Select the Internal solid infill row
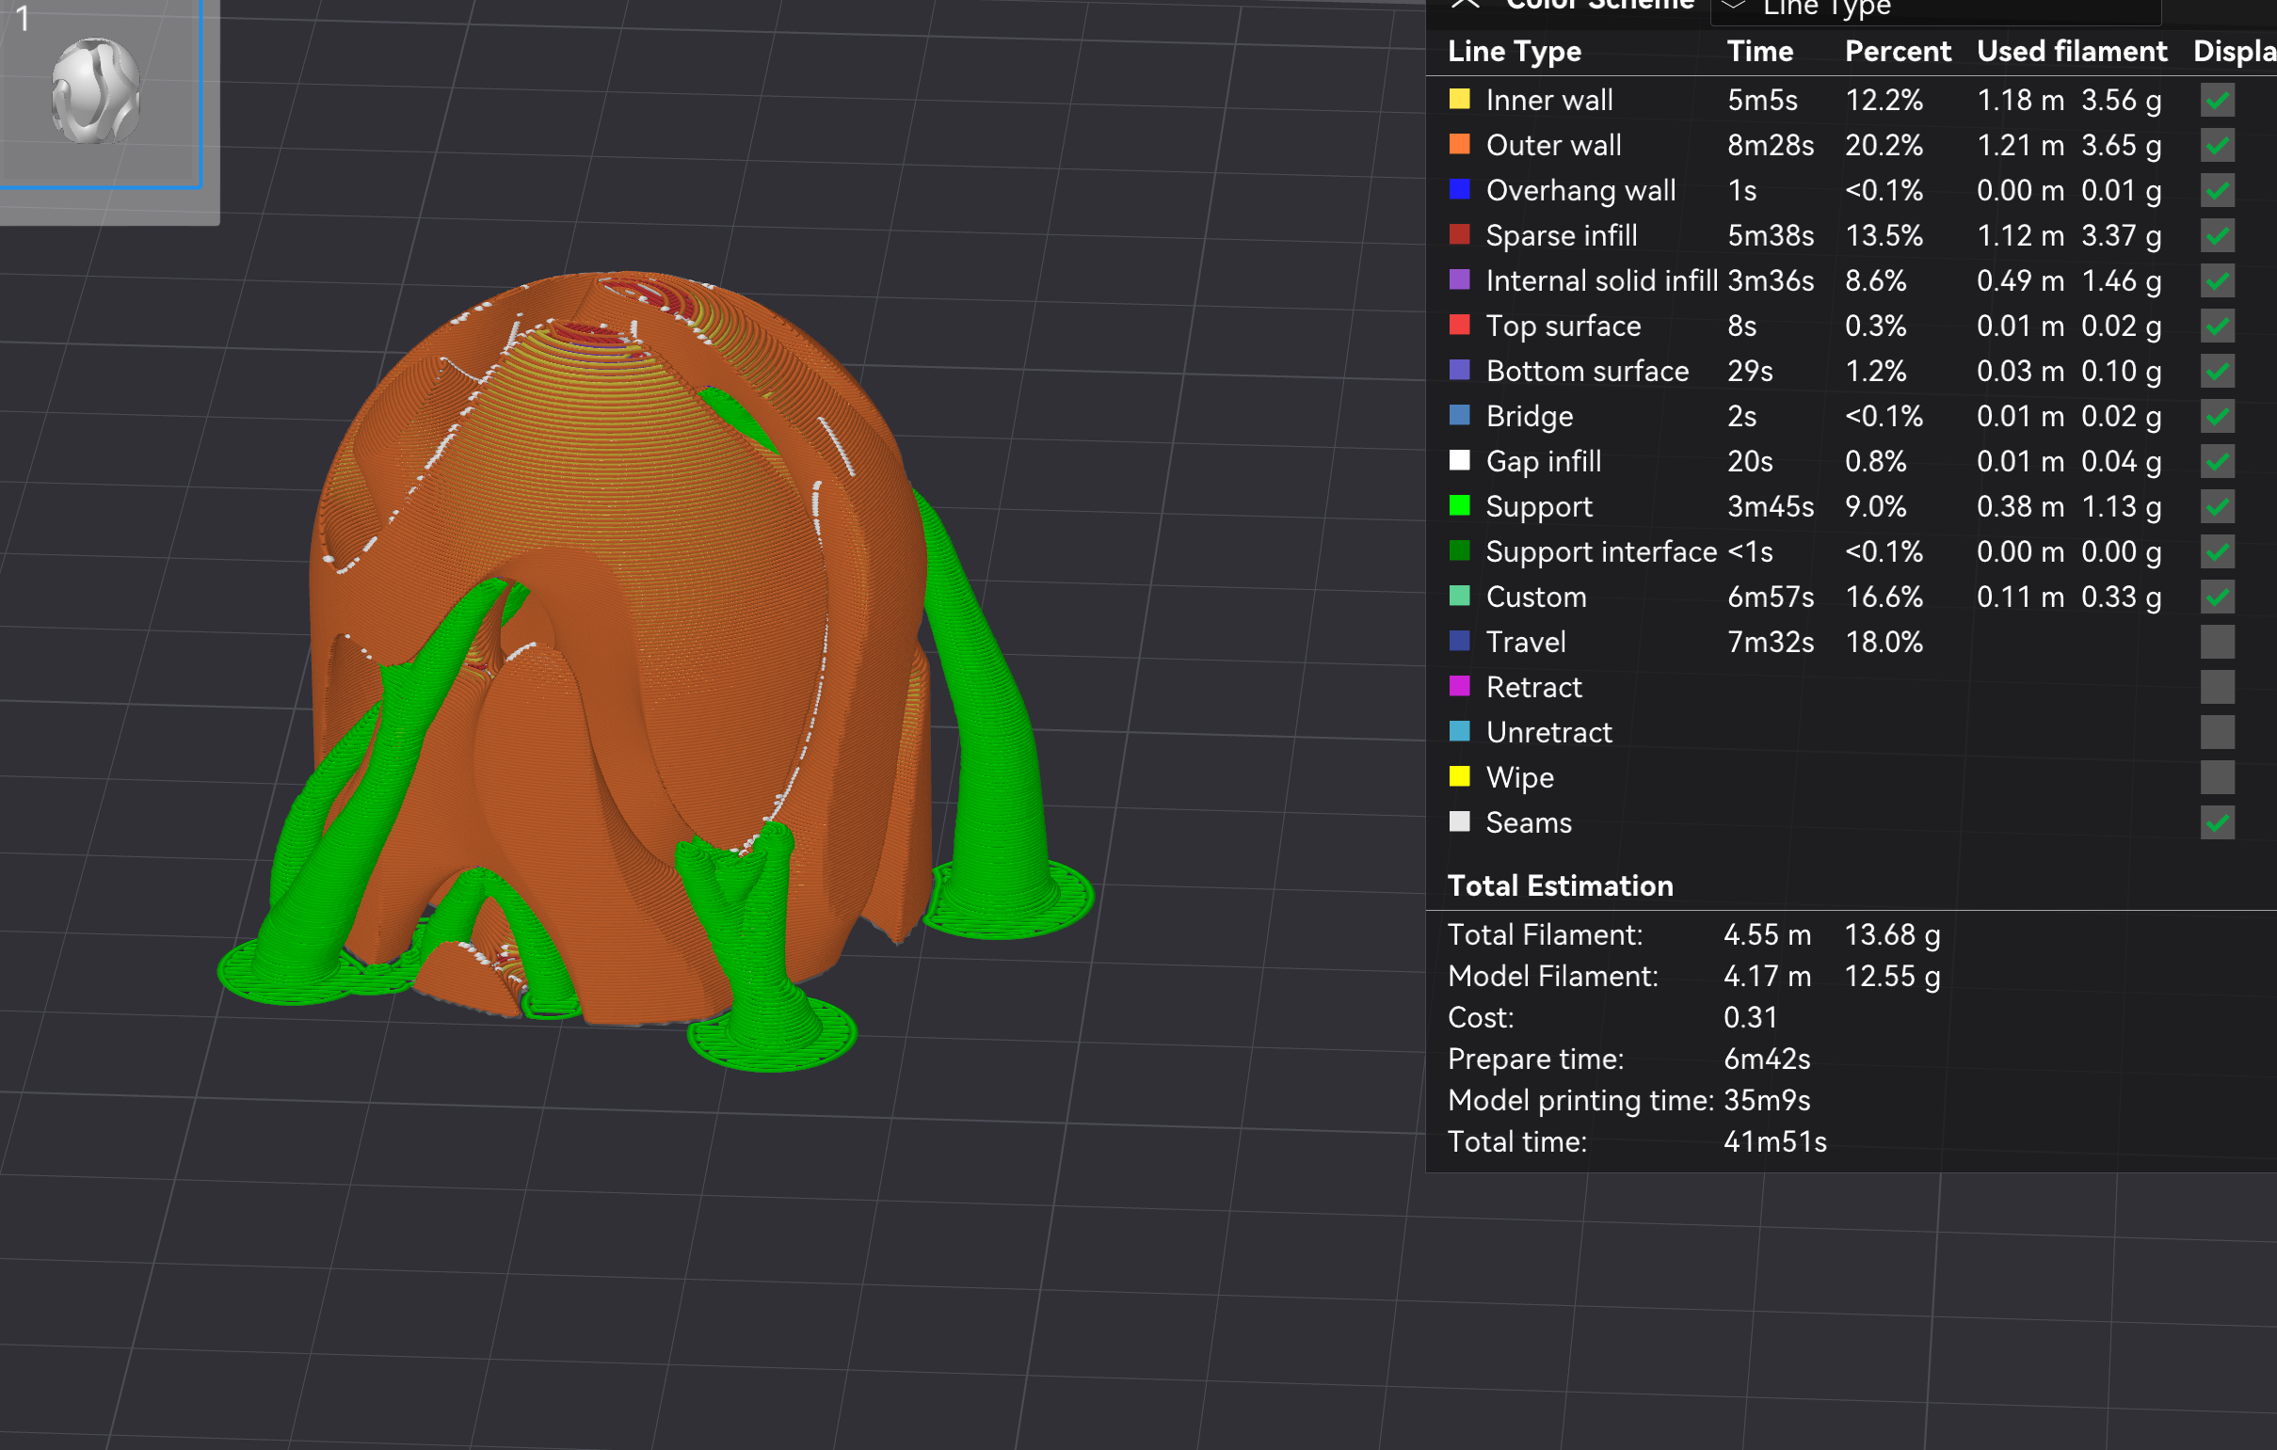The image size is (2277, 1450). (1601, 280)
